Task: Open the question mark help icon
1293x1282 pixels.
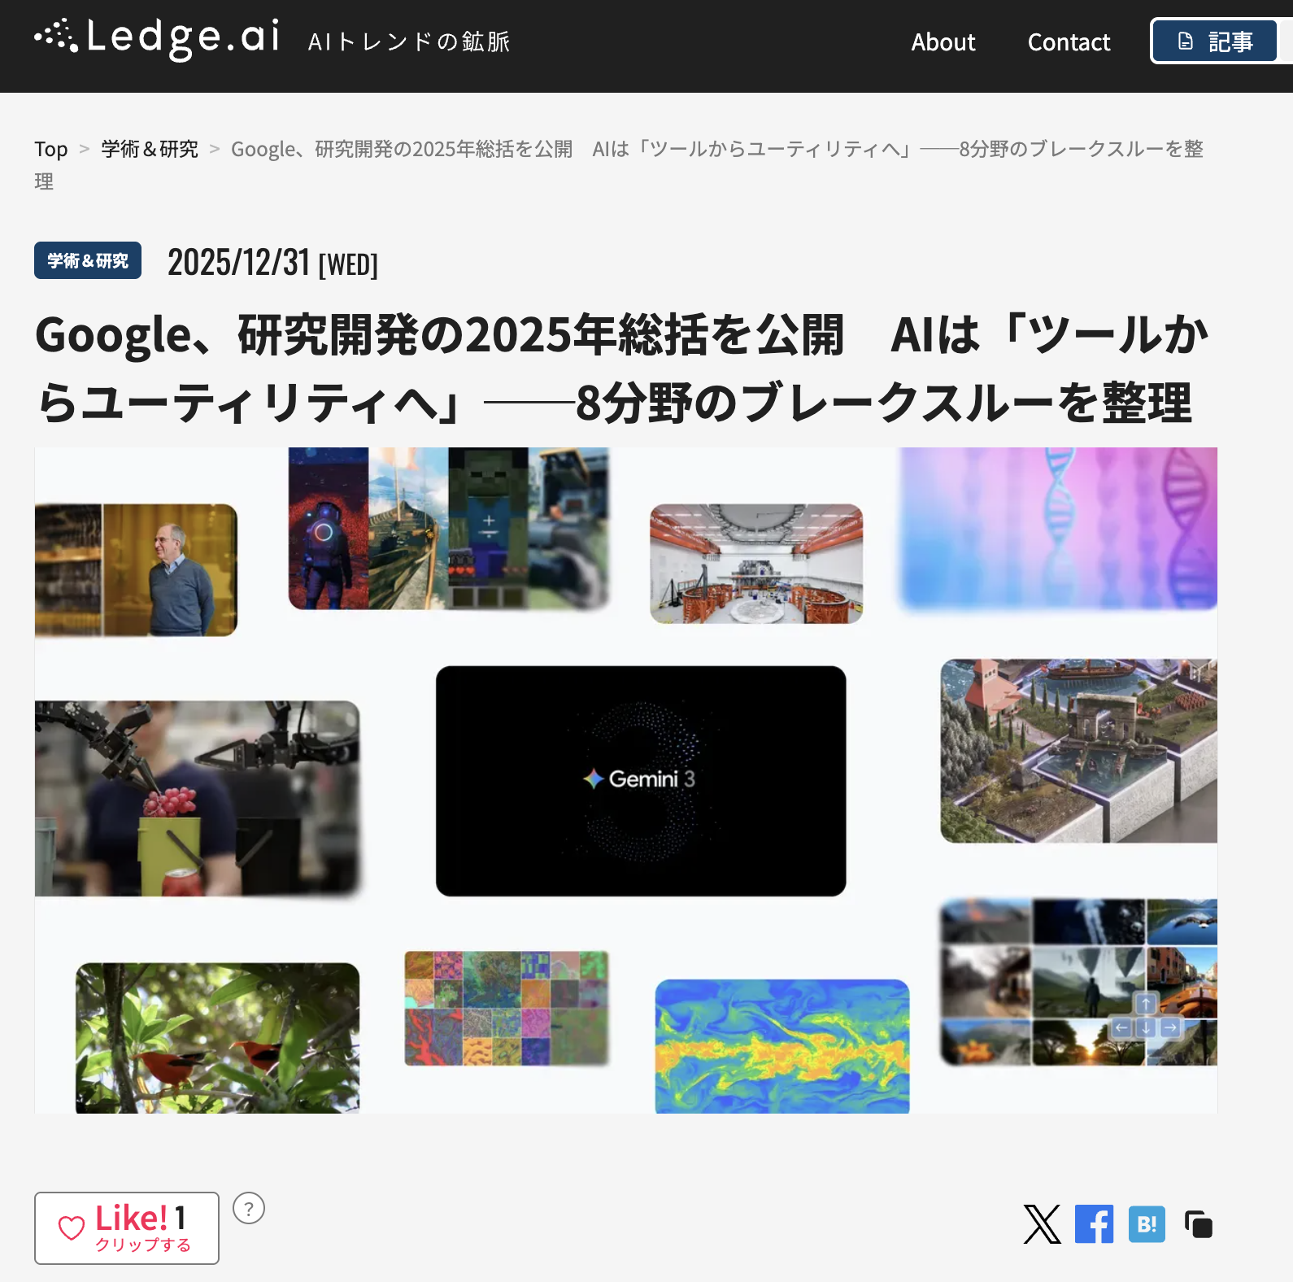Action: click(249, 1208)
